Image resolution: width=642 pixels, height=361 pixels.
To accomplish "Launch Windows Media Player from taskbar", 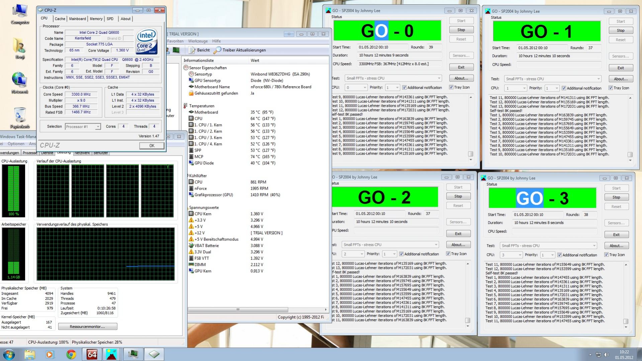I will [x=50, y=354].
